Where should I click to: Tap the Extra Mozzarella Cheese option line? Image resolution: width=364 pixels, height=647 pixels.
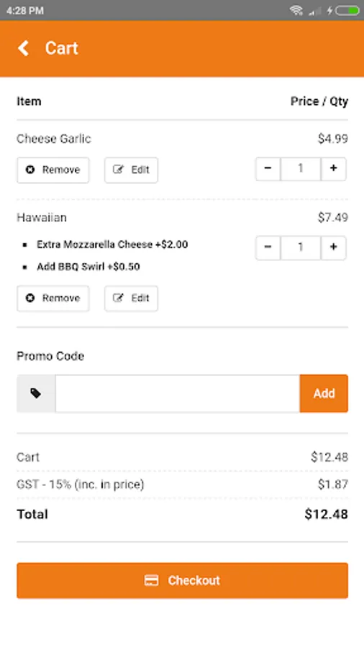[112, 244]
